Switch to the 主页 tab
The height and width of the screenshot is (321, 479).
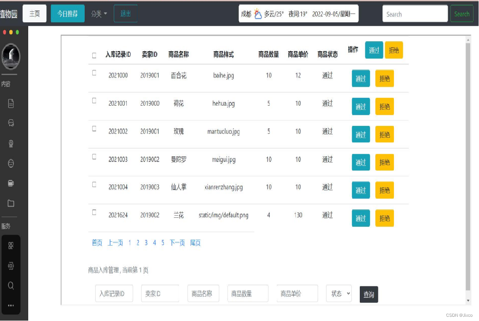point(34,13)
